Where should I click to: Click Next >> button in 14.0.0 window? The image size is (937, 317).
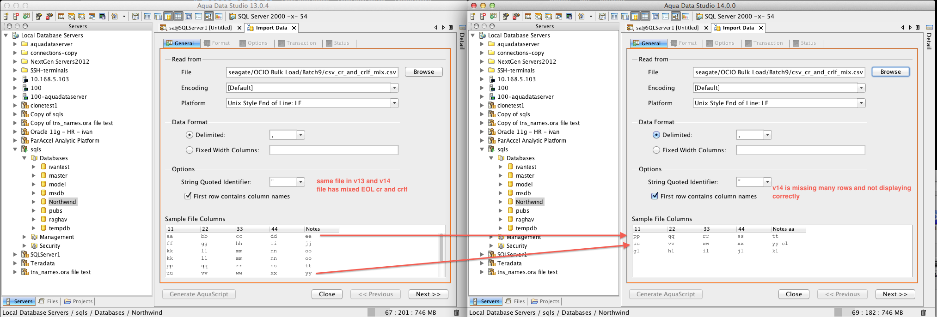[x=895, y=294]
